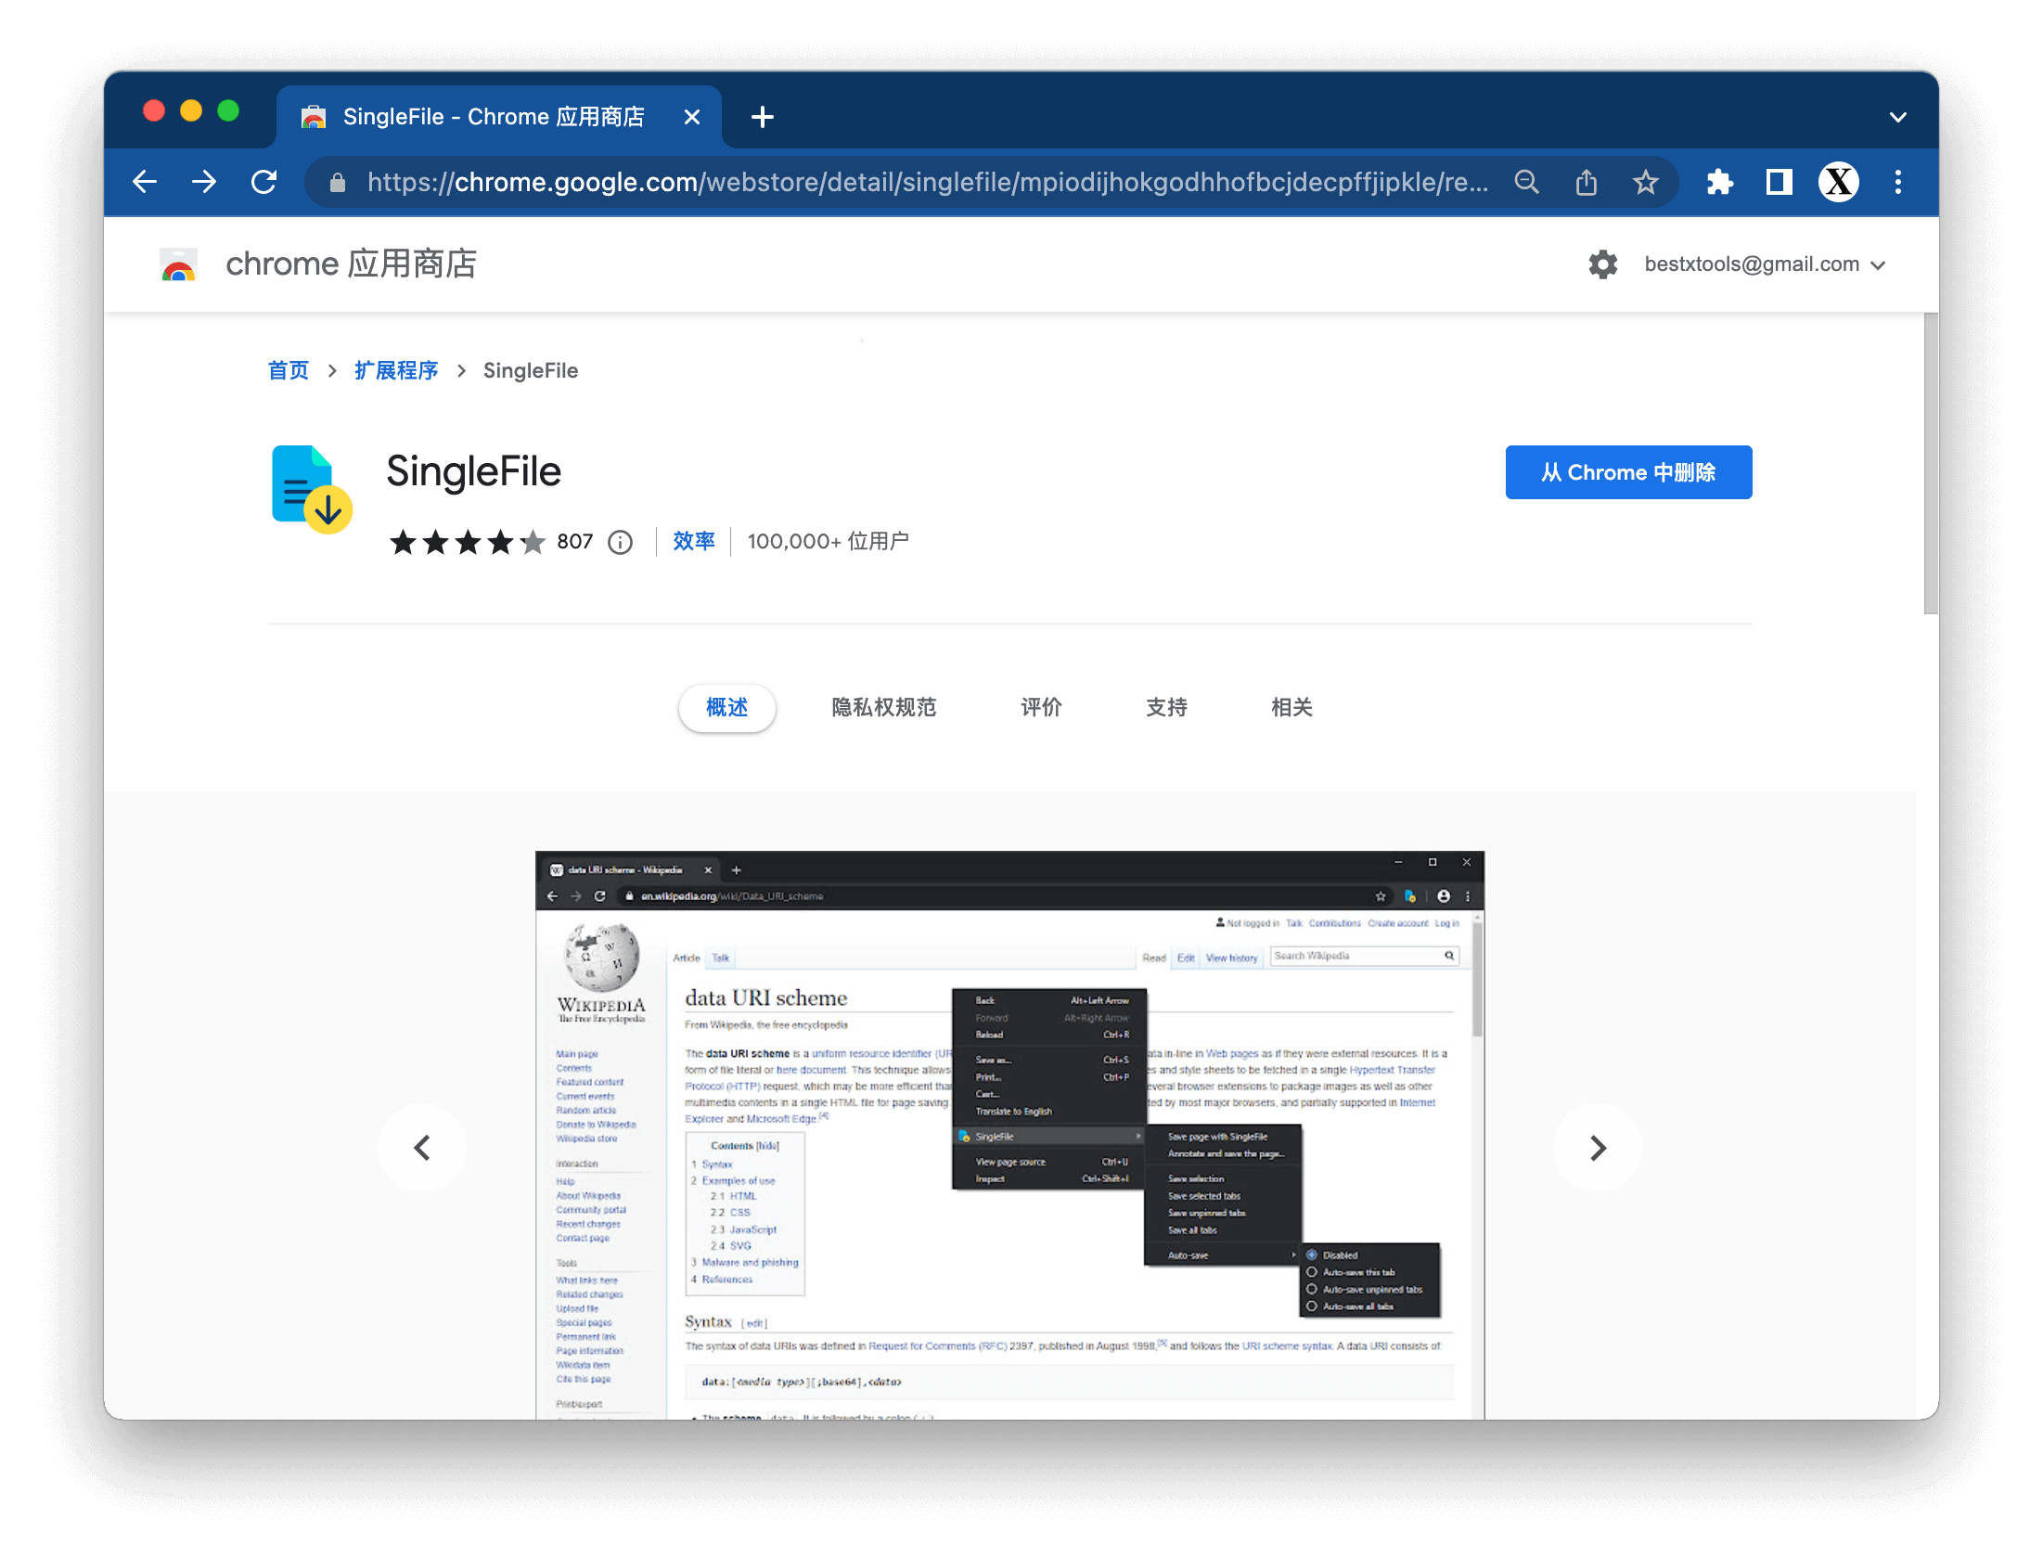Screen dimensions: 2043x1557
Task: Click the 效率 category link
Action: (x=693, y=541)
